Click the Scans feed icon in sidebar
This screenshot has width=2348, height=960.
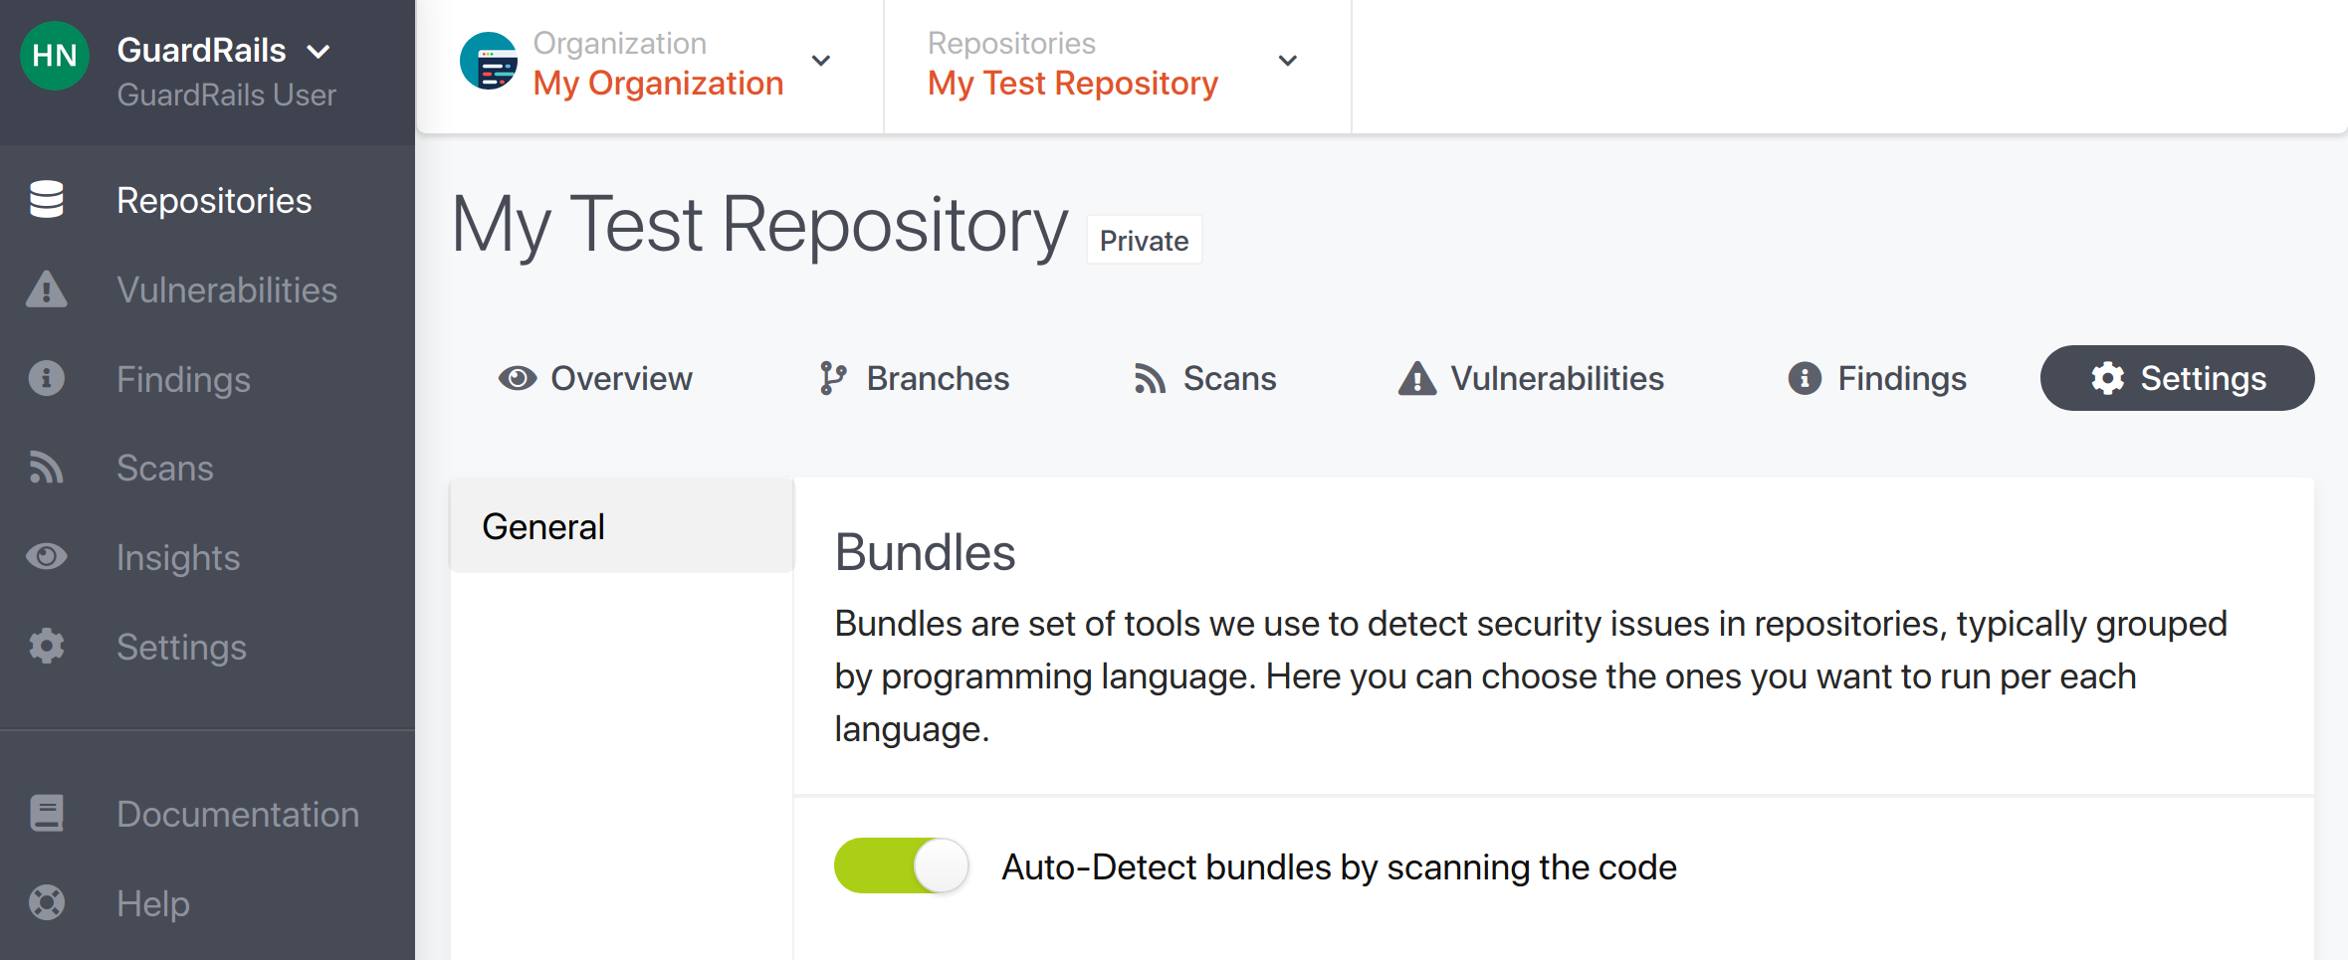[47, 468]
